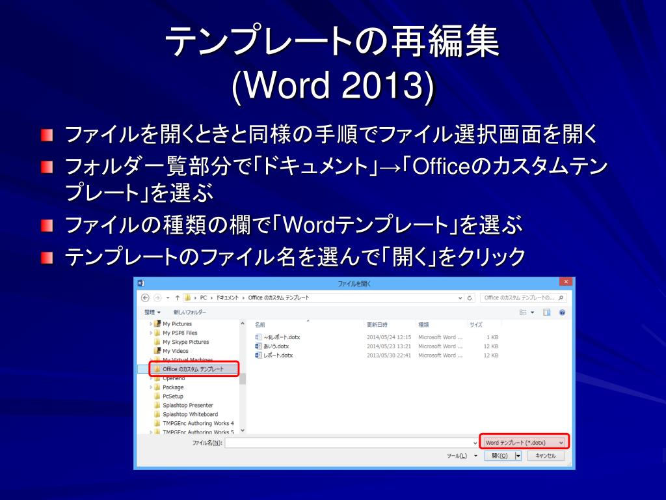Sort by the 更新日時 column header
The width and height of the screenshot is (666, 500).
[x=377, y=325]
